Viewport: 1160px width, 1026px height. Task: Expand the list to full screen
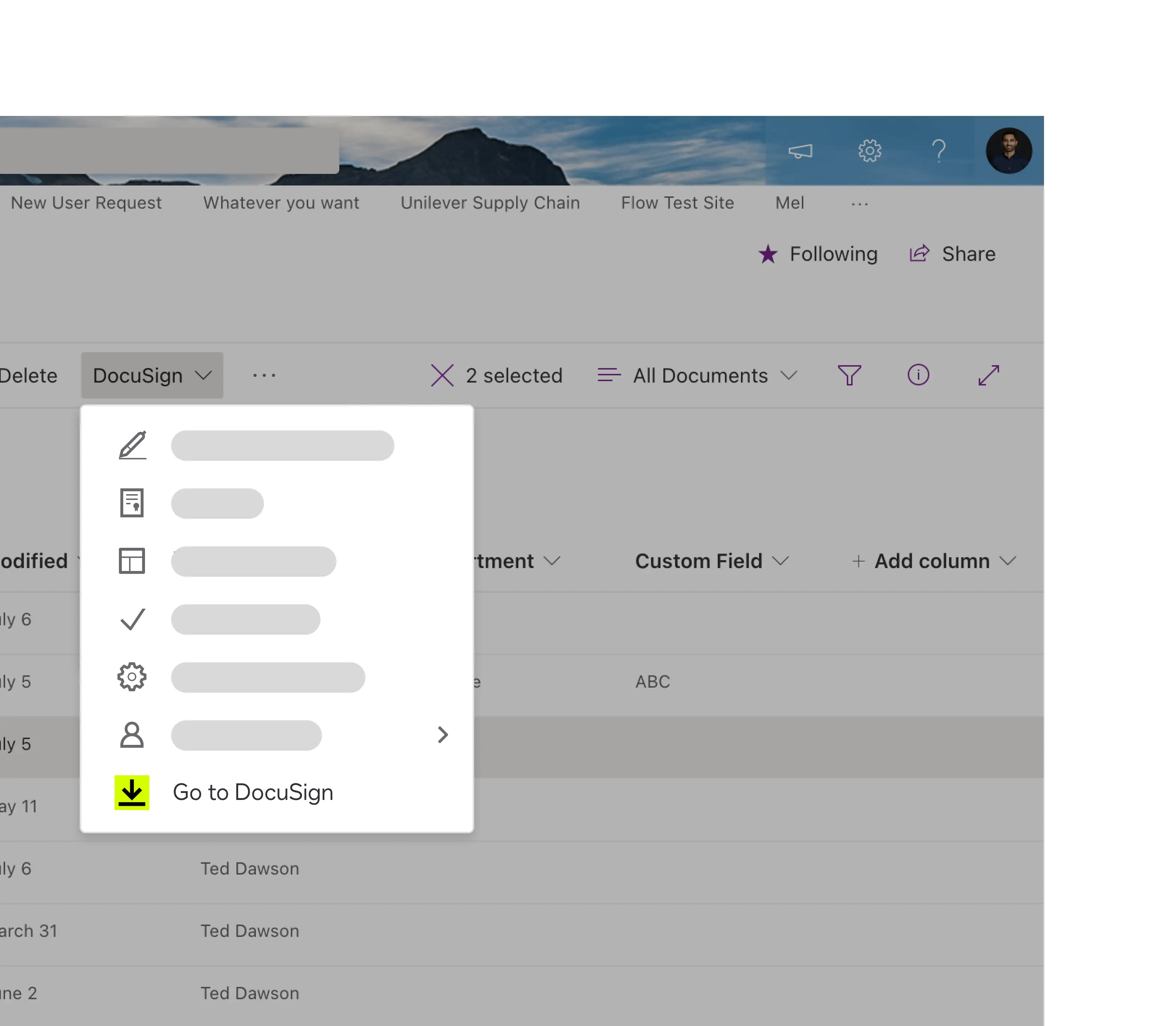click(988, 375)
